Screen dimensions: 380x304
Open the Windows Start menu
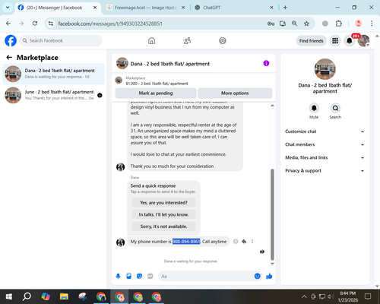[9, 296]
